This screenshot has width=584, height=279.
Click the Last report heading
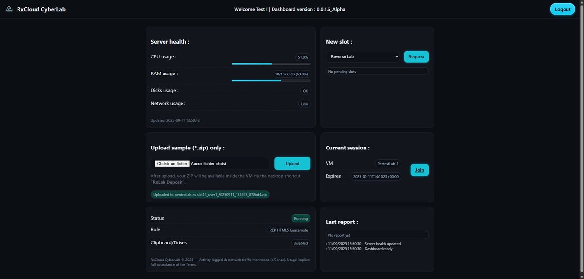342,222
